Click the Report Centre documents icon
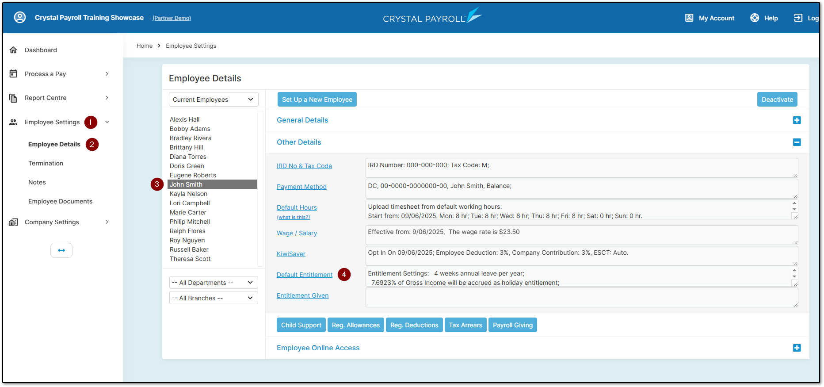The image size is (824, 387). (x=13, y=98)
